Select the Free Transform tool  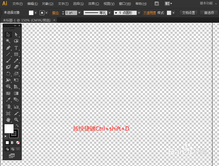point(16,80)
